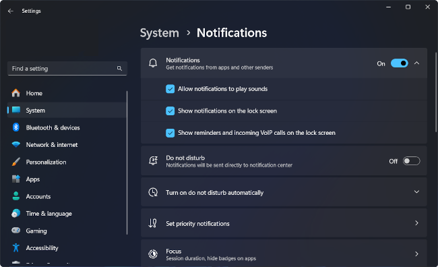Click the Bluetooth & devices icon
Image resolution: width=438 pixels, height=267 pixels.
[16, 127]
